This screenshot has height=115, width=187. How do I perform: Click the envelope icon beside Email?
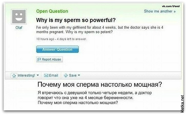[46, 76]
